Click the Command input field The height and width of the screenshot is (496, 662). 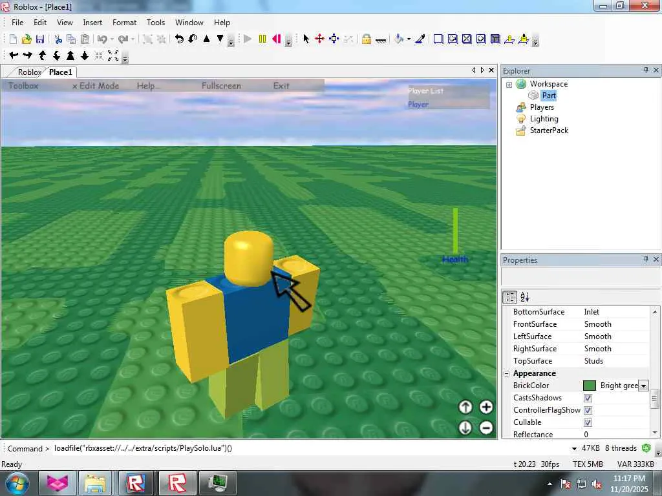point(310,448)
